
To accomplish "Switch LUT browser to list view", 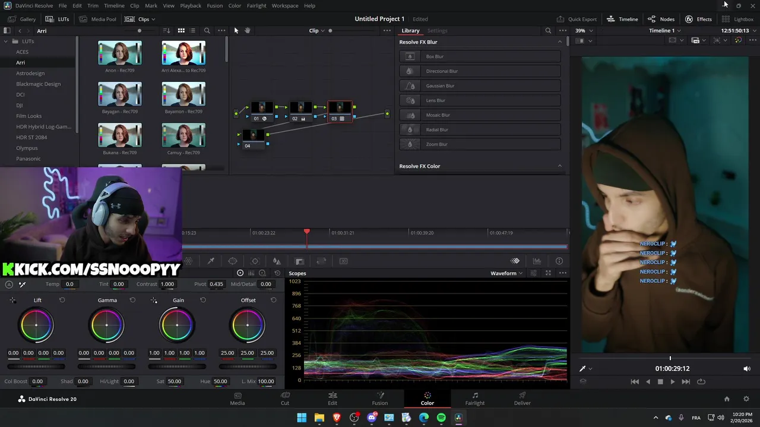I will [192, 30].
